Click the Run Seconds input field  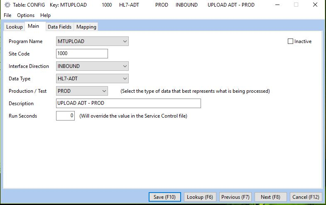(65, 116)
